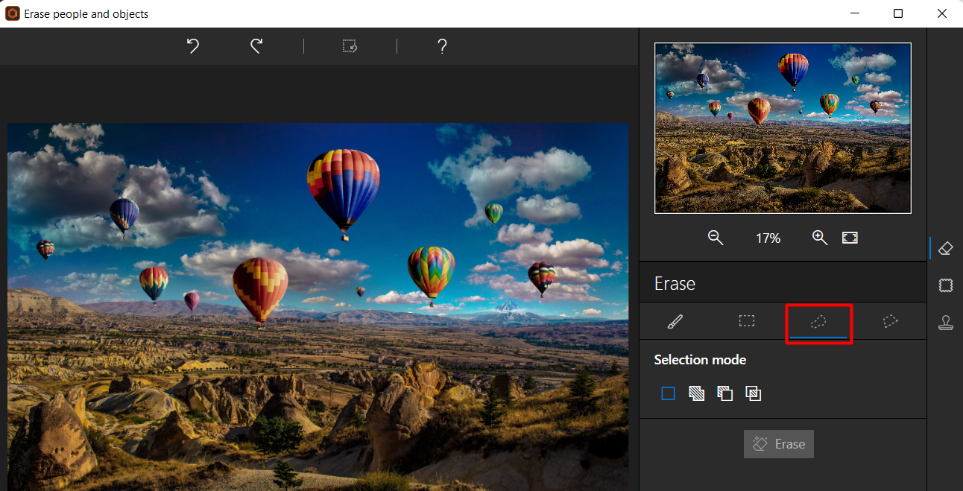This screenshot has width=963, height=491.
Task: Switch to the rectangle selection tab
Action: [x=747, y=321]
